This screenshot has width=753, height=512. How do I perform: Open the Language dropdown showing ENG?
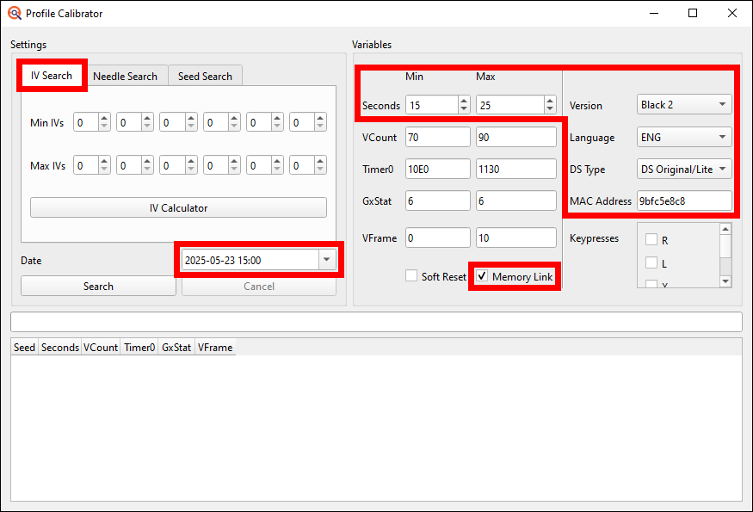pos(683,137)
